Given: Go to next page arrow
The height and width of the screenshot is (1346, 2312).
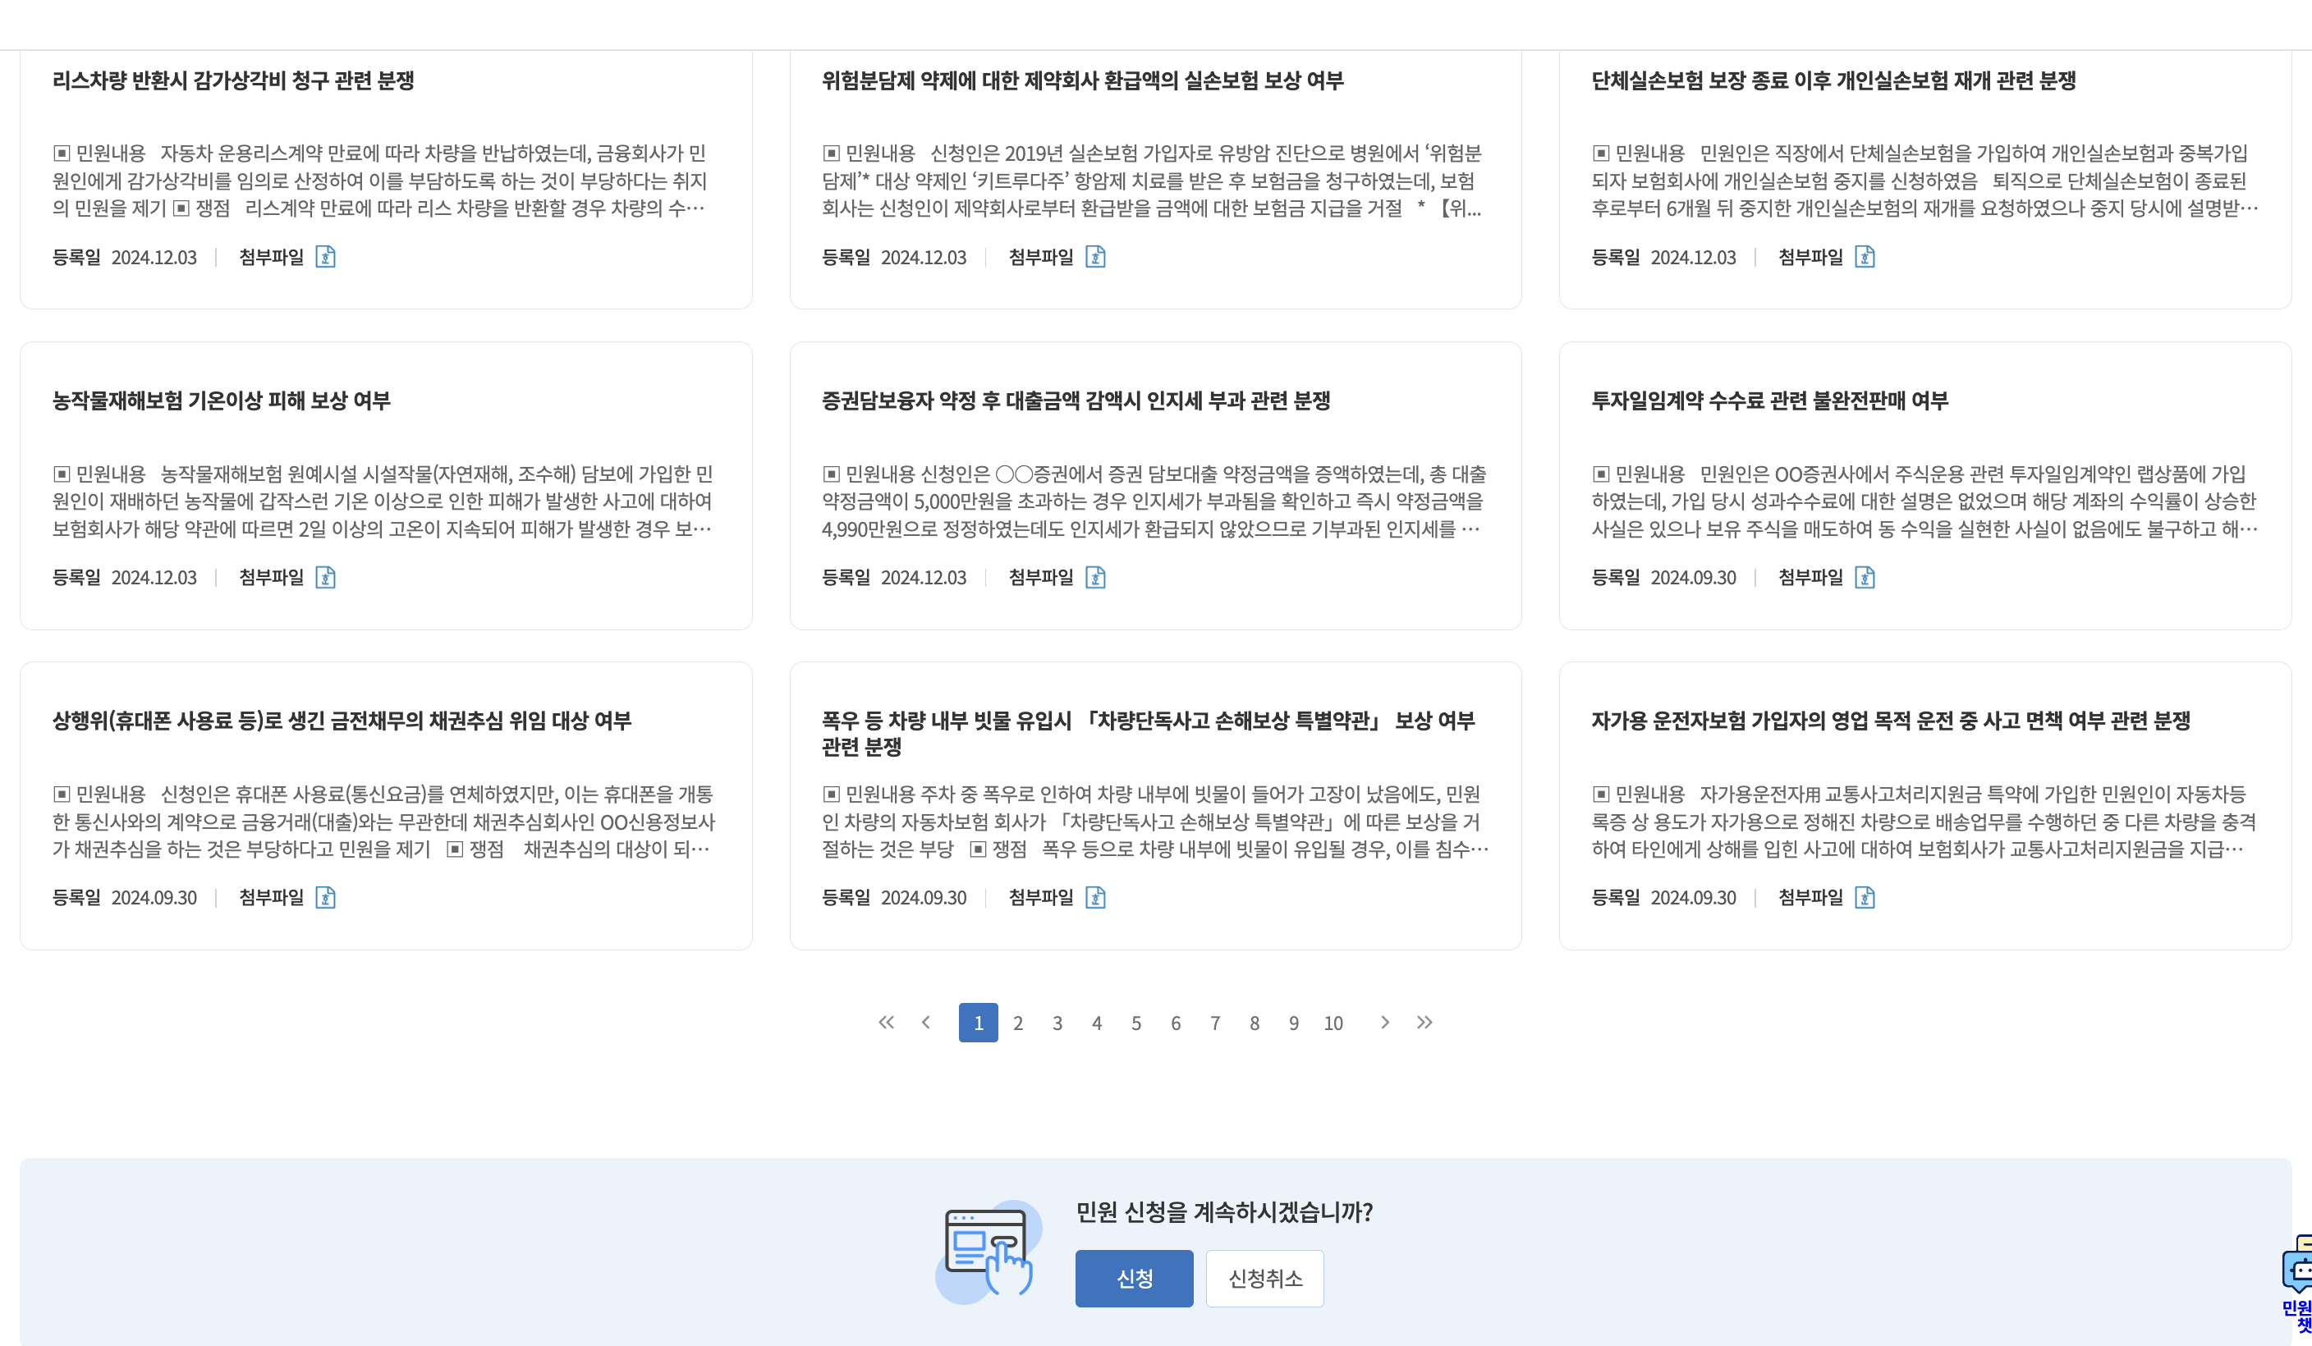Looking at the screenshot, I should pos(1384,1023).
